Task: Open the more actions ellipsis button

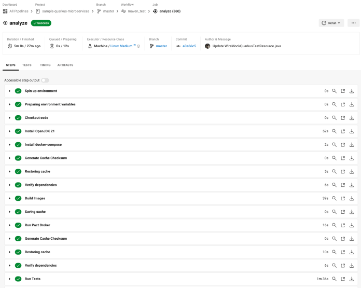Action: [x=353, y=23]
